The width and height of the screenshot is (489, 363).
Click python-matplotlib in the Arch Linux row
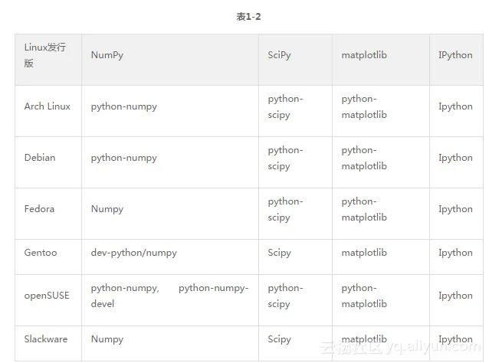(364, 106)
